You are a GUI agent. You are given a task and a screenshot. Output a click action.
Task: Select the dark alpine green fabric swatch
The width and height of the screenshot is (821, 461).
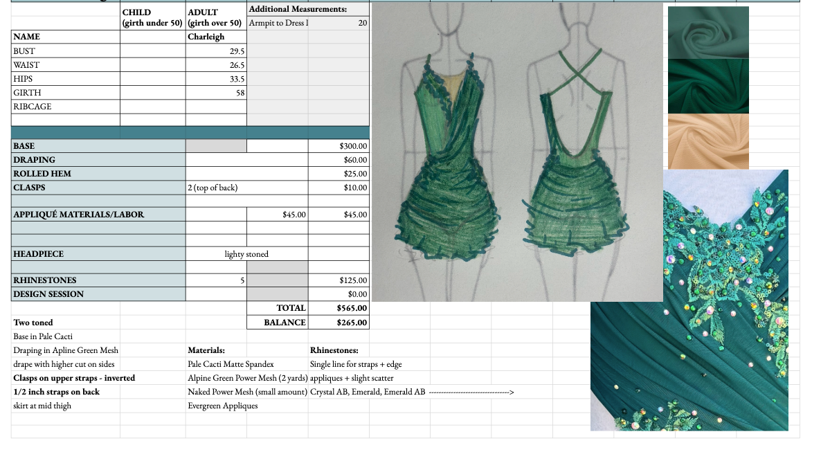708,86
